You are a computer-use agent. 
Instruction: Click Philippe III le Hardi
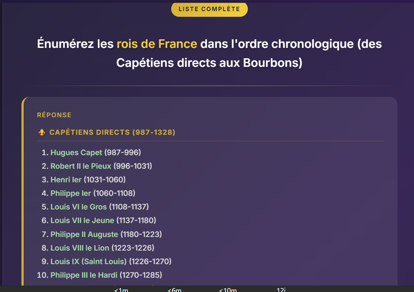84,275
